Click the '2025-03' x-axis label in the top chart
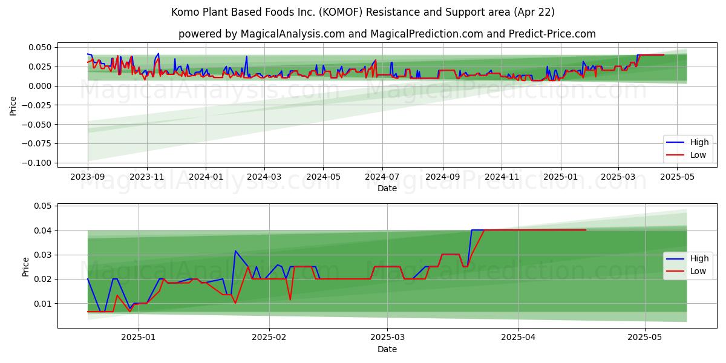Viewport: 726px width, 363px height. (x=618, y=177)
